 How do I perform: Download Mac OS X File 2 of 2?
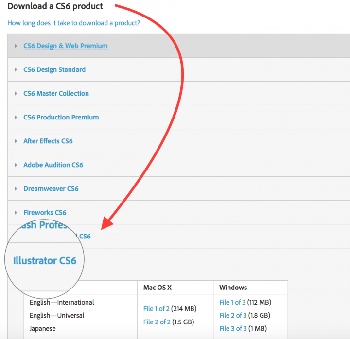(157, 322)
